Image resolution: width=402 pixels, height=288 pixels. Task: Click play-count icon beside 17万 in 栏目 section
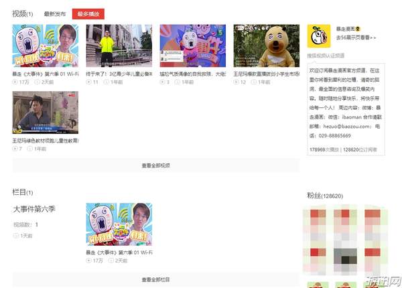[88, 261]
